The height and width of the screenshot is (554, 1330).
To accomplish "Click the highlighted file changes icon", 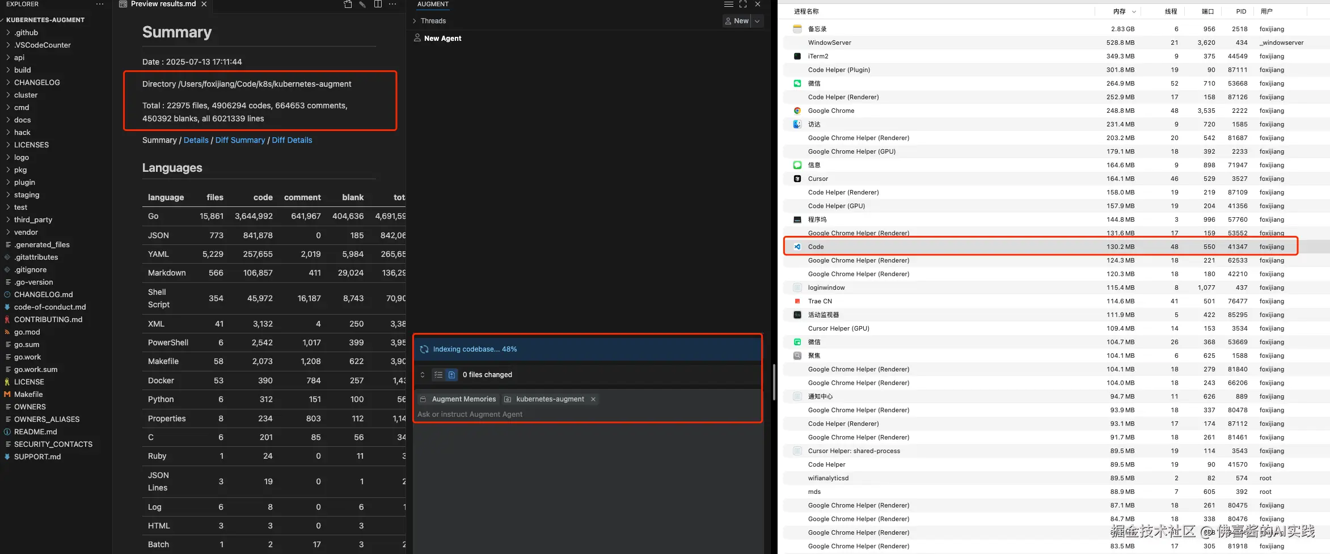I will tap(451, 375).
